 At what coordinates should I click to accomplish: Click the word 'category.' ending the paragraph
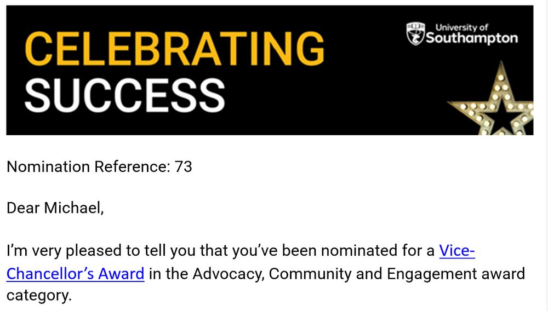click(39, 296)
